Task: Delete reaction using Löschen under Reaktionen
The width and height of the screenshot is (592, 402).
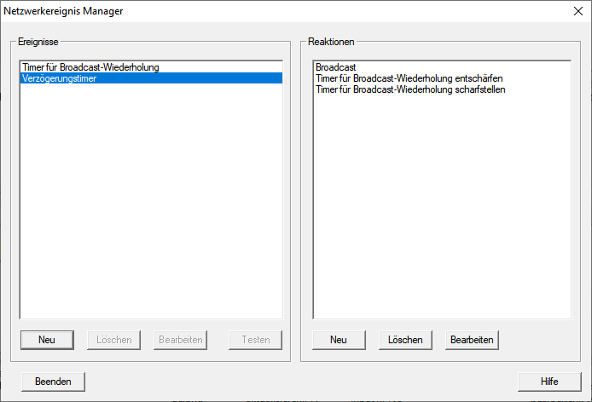Action: [405, 340]
